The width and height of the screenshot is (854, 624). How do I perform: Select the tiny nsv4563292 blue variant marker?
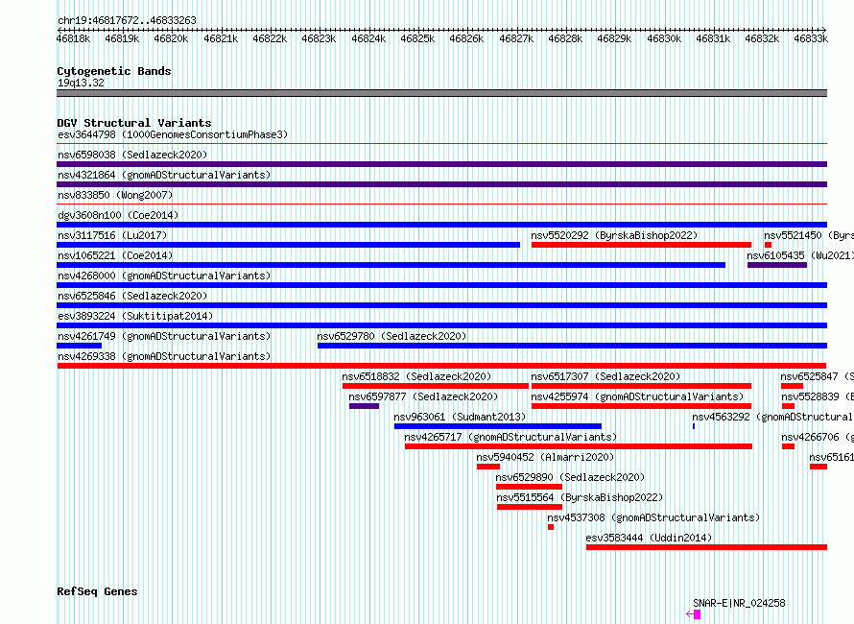(694, 426)
